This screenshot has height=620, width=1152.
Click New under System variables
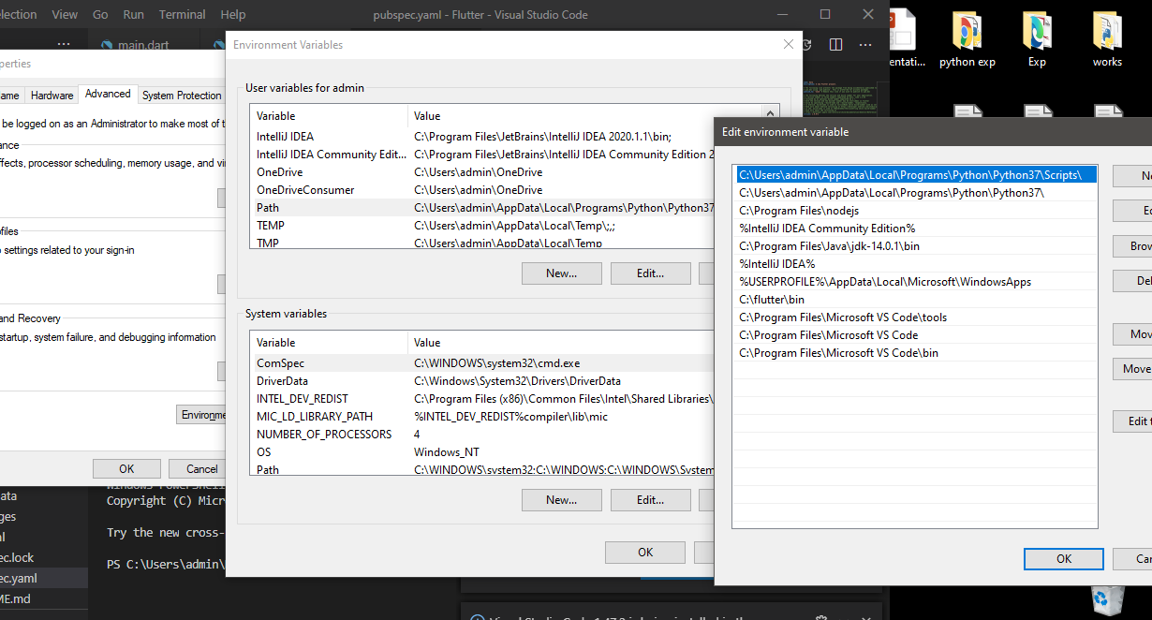561,500
